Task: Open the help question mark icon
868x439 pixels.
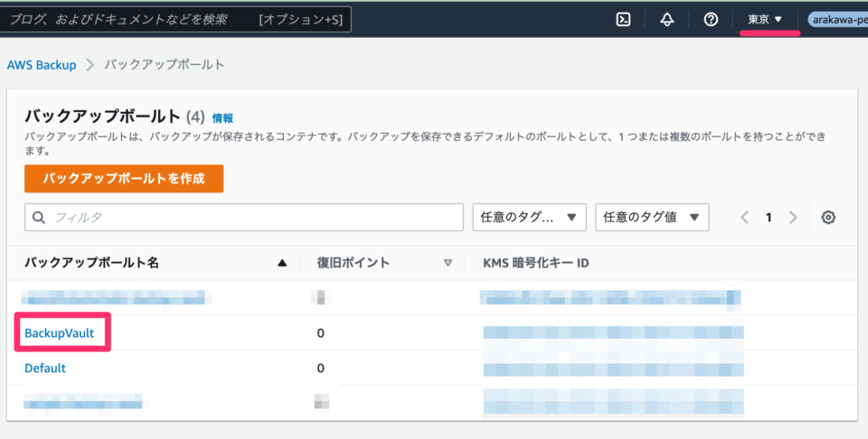Action: click(x=711, y=19)
